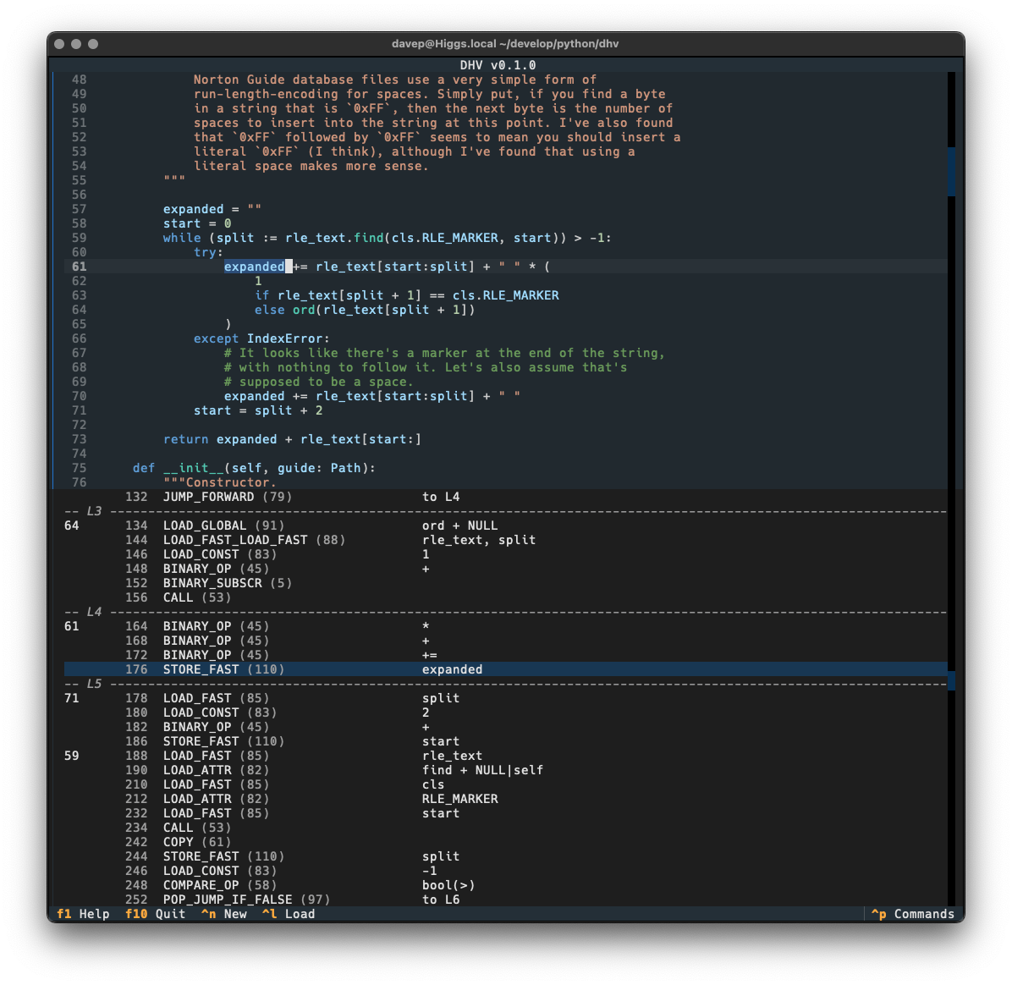1012x985 pixels.
Task: Click the terminal window title davep@Higgs.local
Action: (x=505, y=44)
